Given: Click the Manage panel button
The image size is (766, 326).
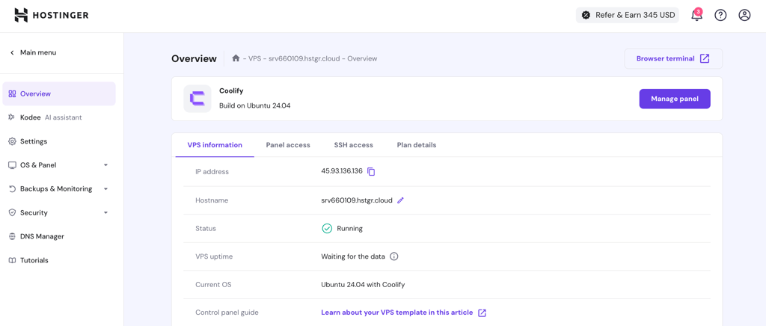Looking at the screenshot, I should [x=675, y=99].
